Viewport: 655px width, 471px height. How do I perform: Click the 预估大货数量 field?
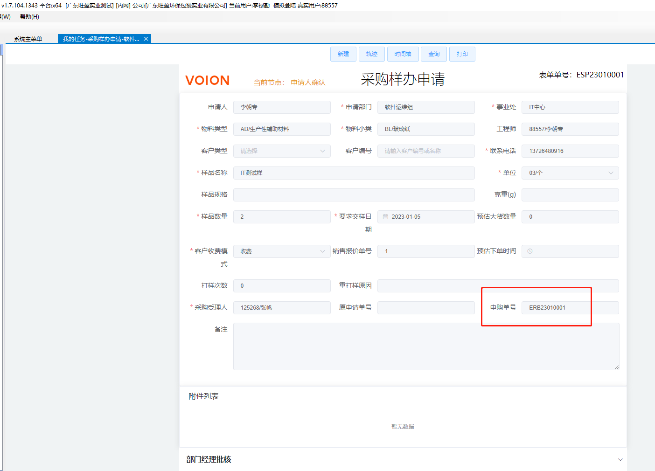[570, 217]
